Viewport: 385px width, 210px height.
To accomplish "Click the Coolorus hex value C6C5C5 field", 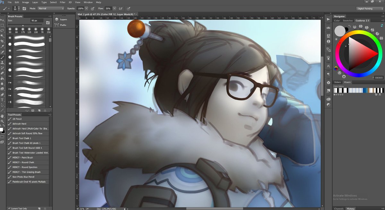I will [379, 77].
